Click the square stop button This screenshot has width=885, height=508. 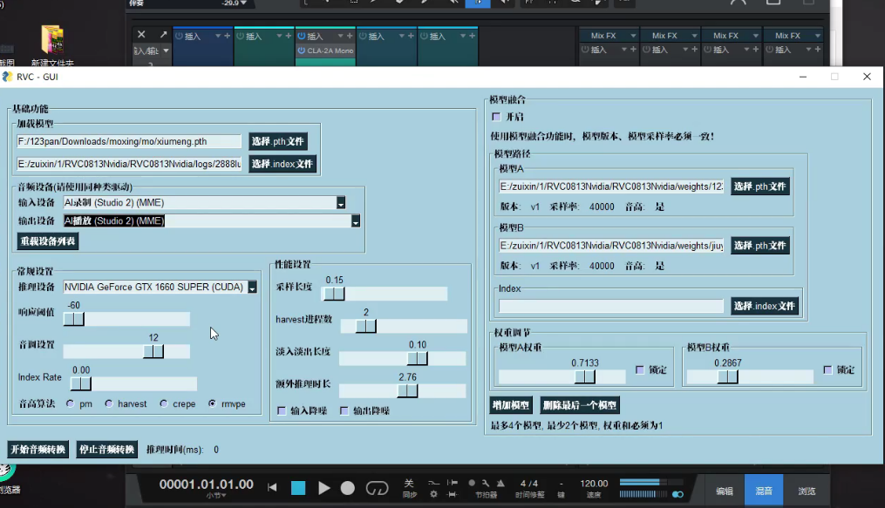[297, 488]
